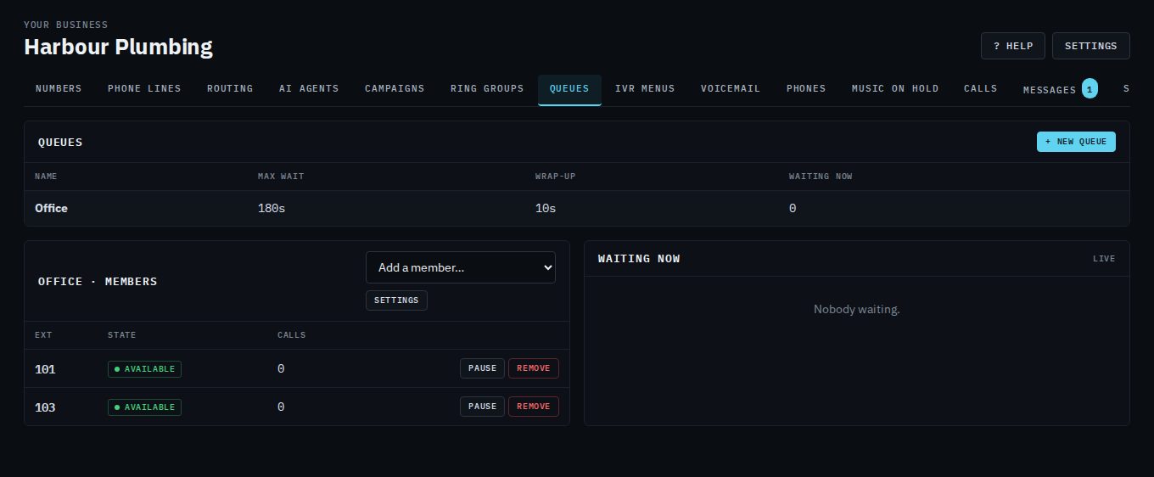Click the Waiting Now column header
Viewport: 1154px width, 477px height.
pyautogui.click(x=821, y=177)
